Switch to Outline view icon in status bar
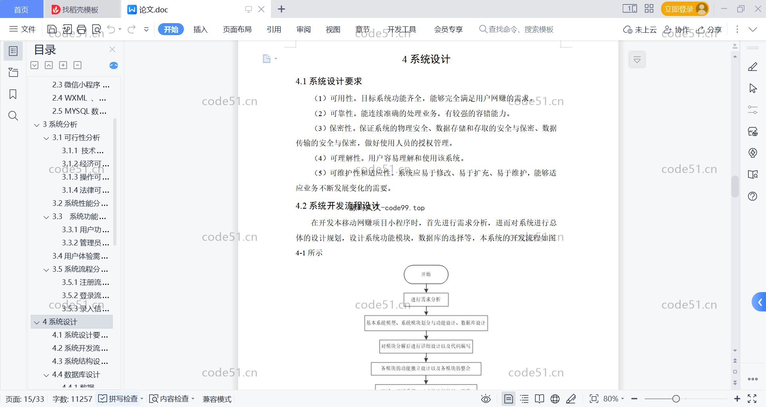 524,399
